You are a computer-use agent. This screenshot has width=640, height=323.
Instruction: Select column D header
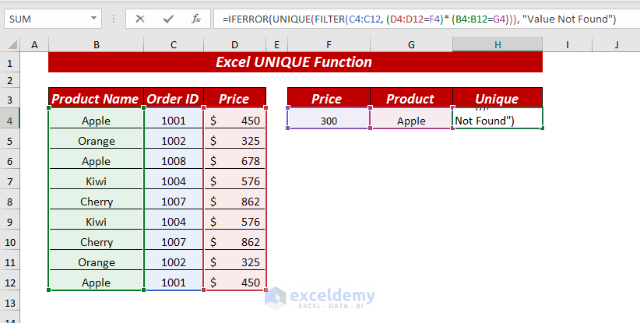click(x=234, y=44)
